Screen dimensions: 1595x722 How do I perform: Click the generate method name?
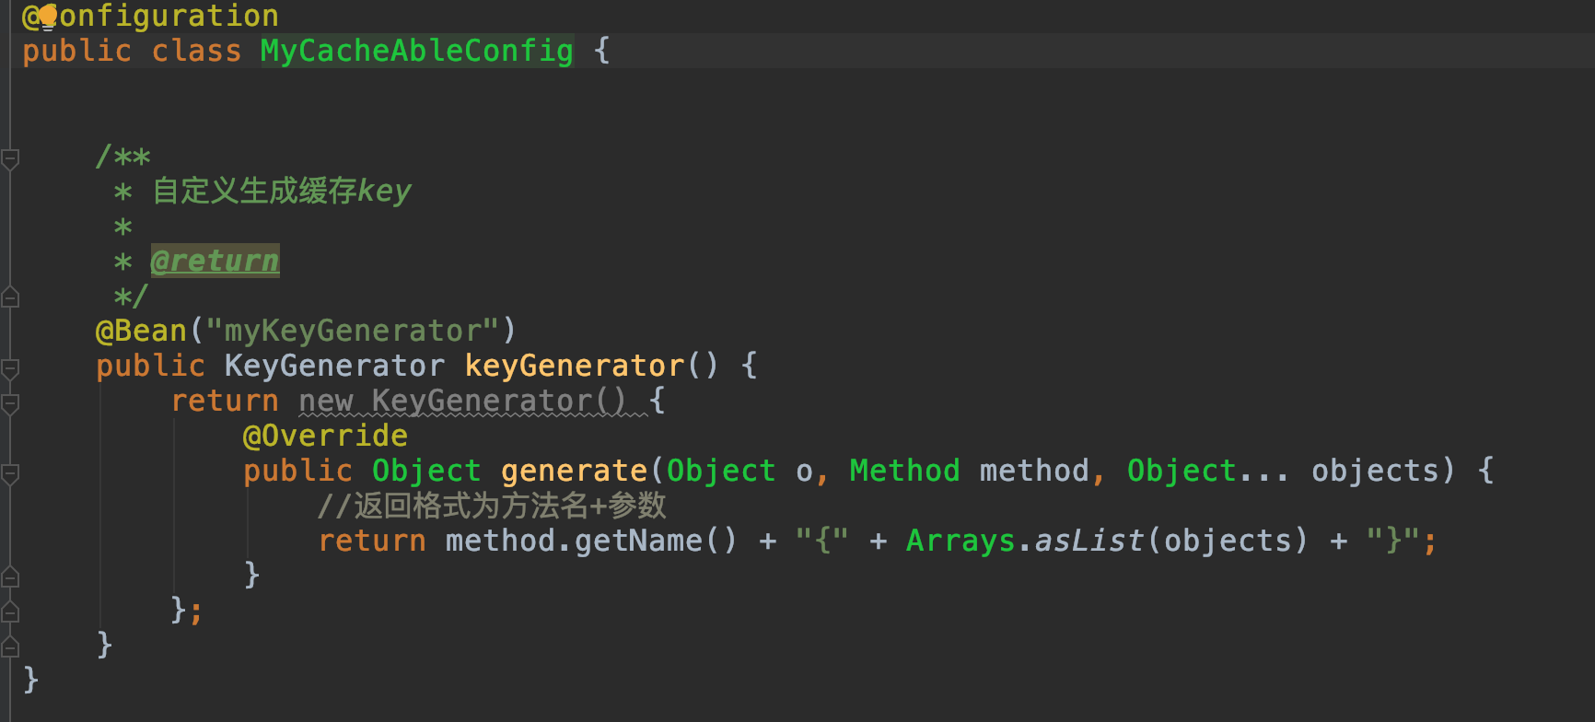click(574, 471)
